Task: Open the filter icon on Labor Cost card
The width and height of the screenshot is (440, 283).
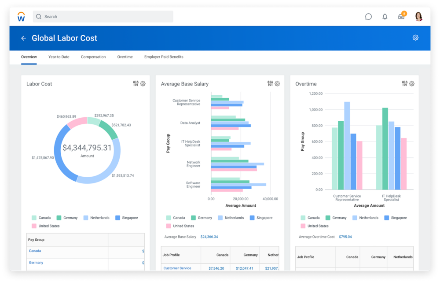Action: pos(136,83)
